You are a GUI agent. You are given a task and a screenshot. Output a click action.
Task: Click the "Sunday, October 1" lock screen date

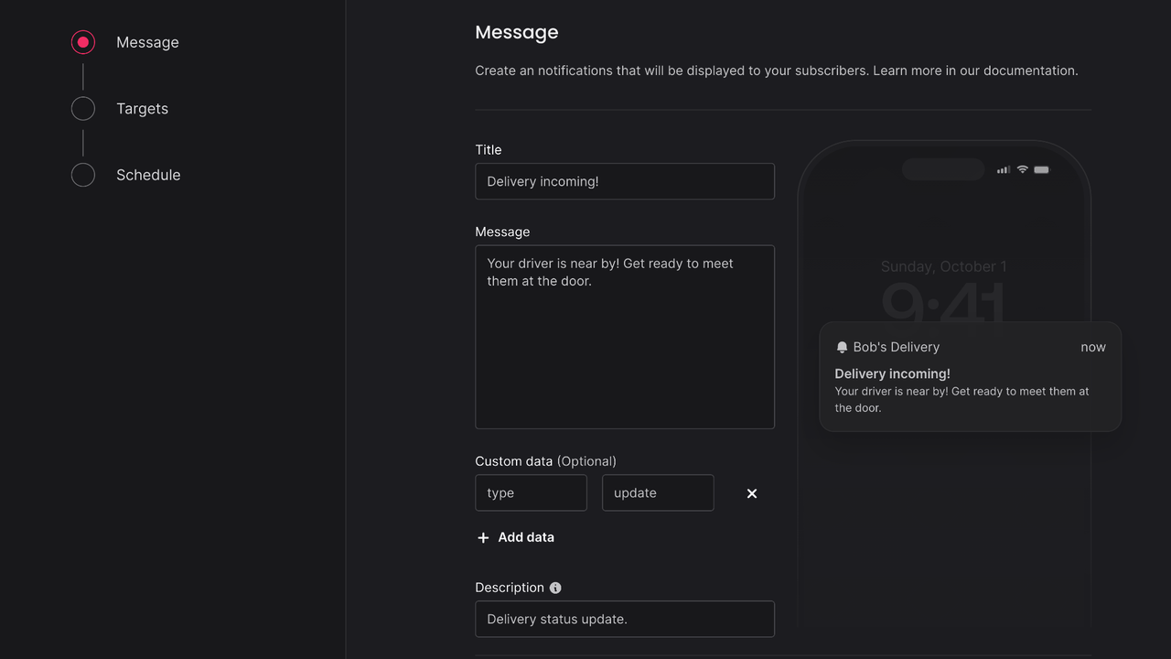tap(943, 266)
